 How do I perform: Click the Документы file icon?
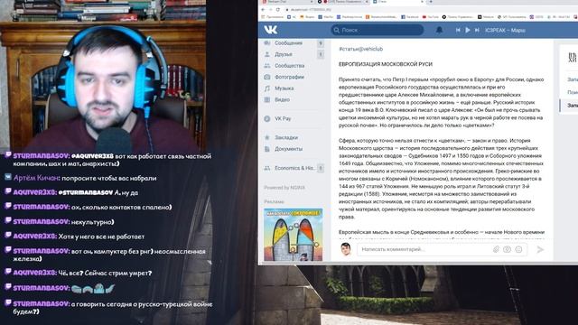267,149
